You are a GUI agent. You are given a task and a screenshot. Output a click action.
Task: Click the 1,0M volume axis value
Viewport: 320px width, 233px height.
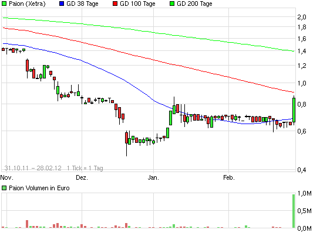tap(305, 193)
